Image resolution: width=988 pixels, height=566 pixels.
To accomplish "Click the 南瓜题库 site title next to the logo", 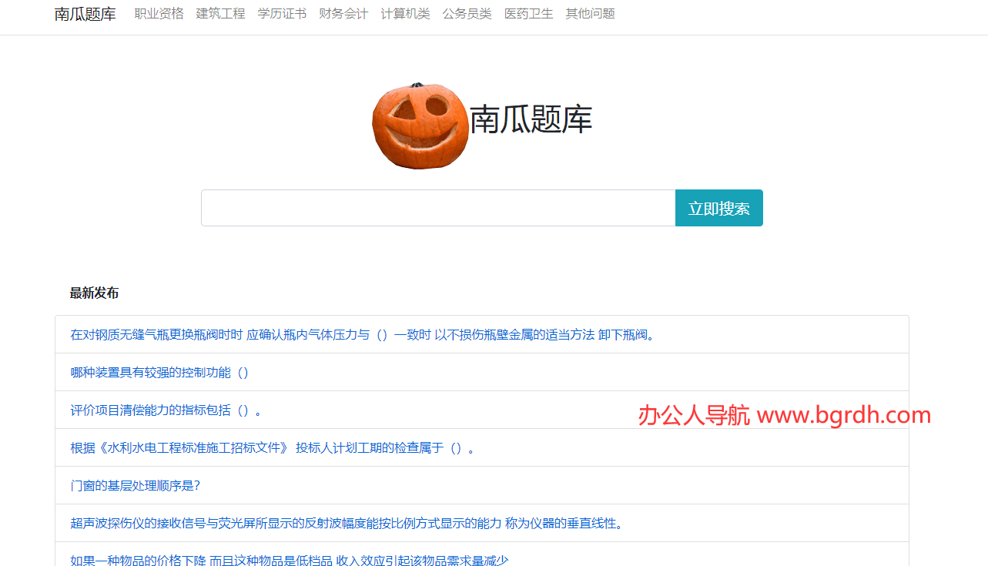I will coord(531,120).
